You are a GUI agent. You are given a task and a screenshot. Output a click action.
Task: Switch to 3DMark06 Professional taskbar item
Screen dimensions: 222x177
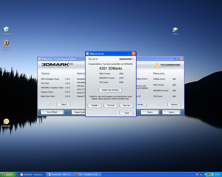click(32, 174)
